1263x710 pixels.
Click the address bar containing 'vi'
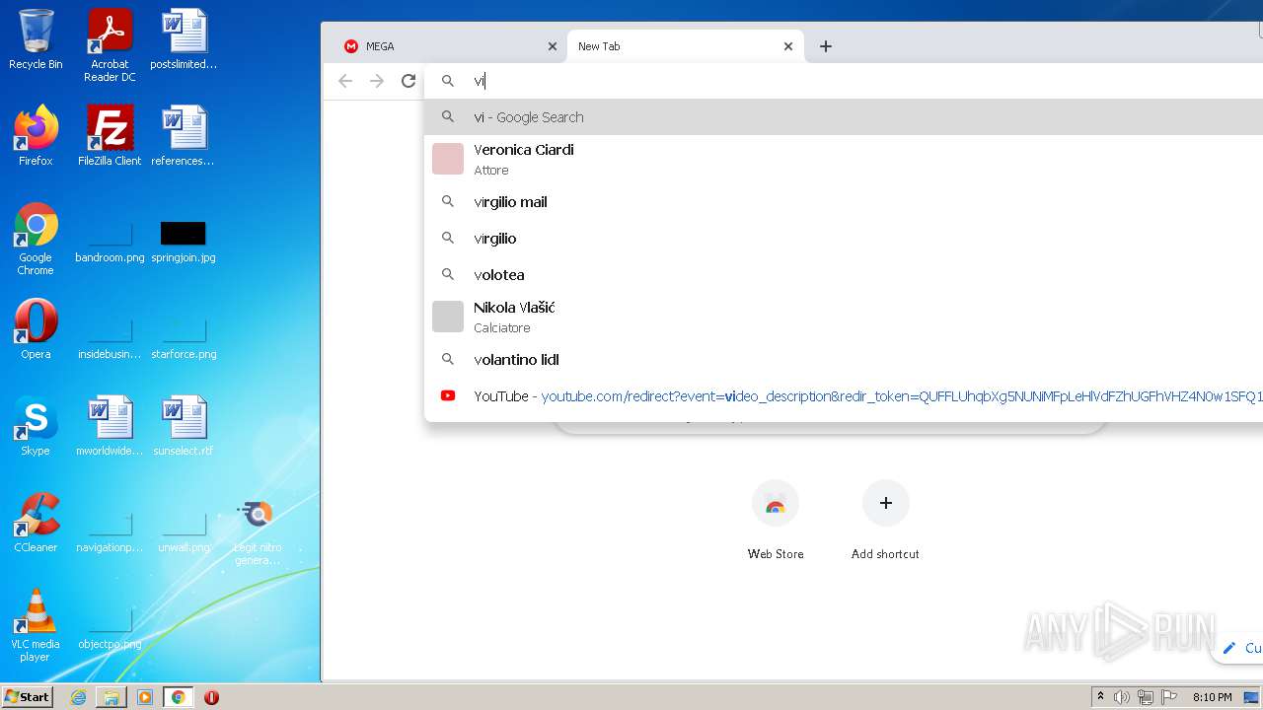(x=844, y=81)
